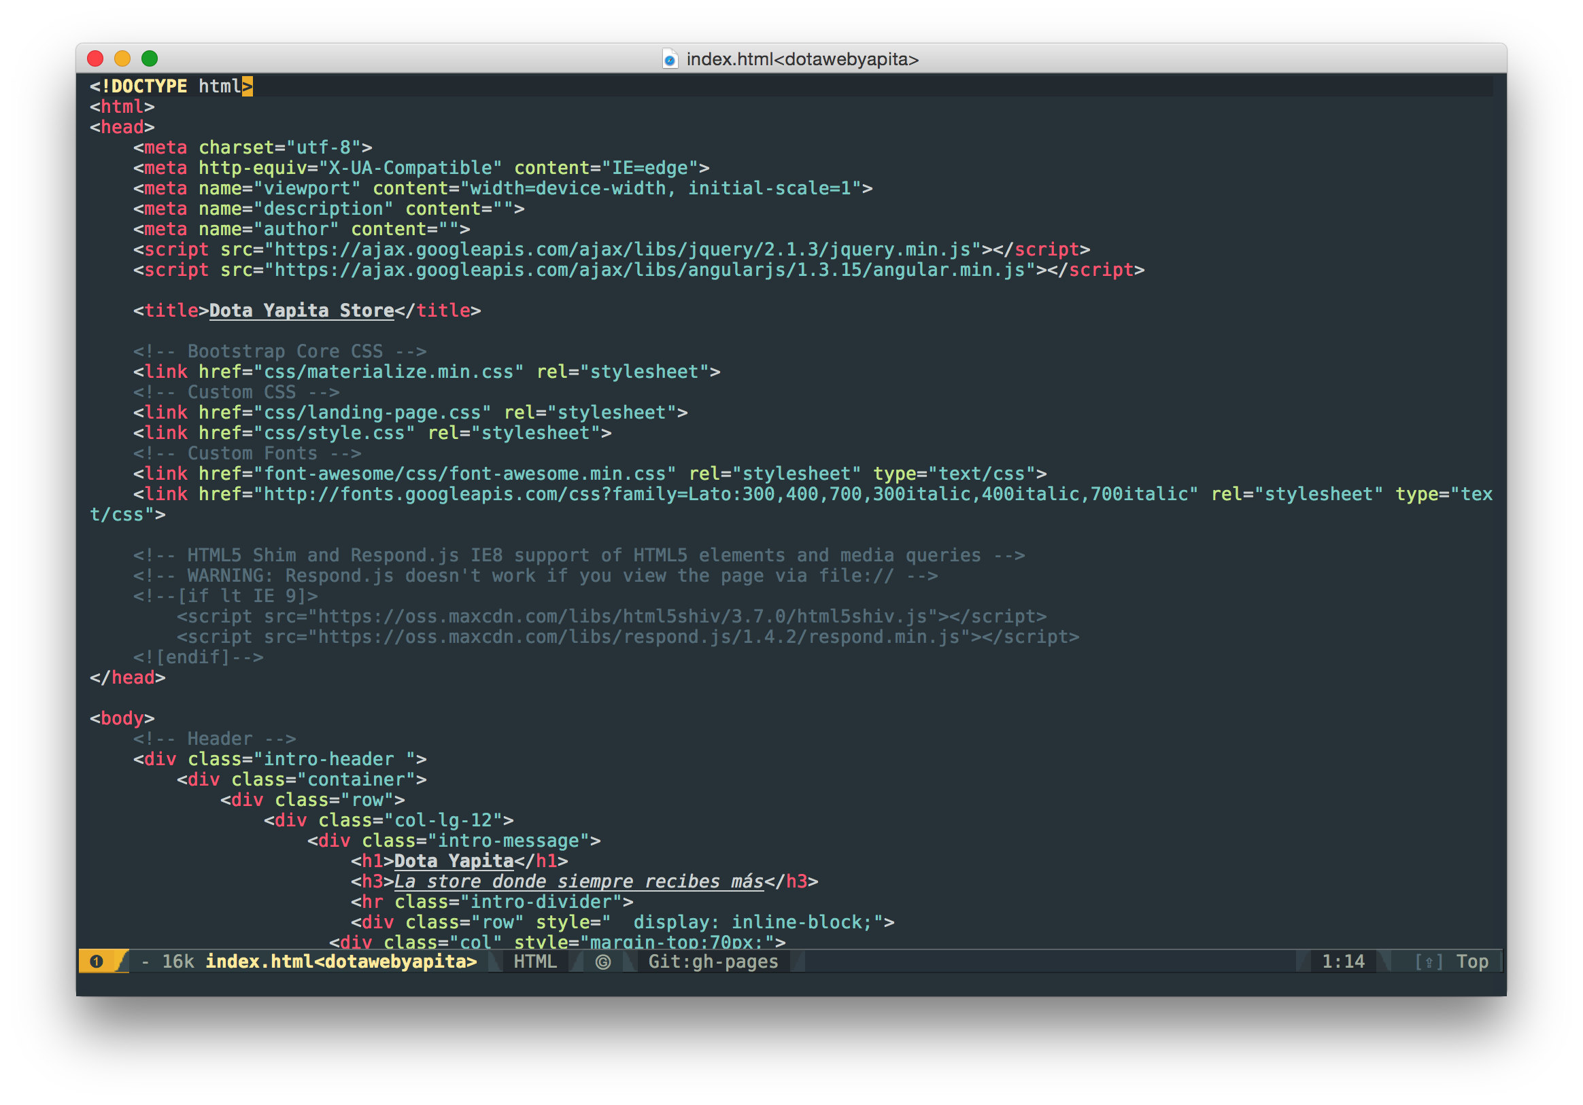This screenshot has width=1583, height=1105.
Task: Click the Top scroll position indicator
Action: pos(1471,962)
